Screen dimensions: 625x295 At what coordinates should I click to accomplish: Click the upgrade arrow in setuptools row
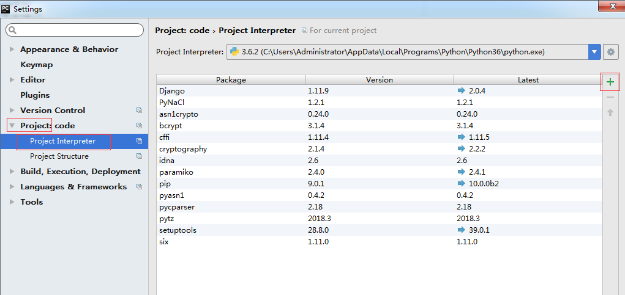[x=461, y=230]
